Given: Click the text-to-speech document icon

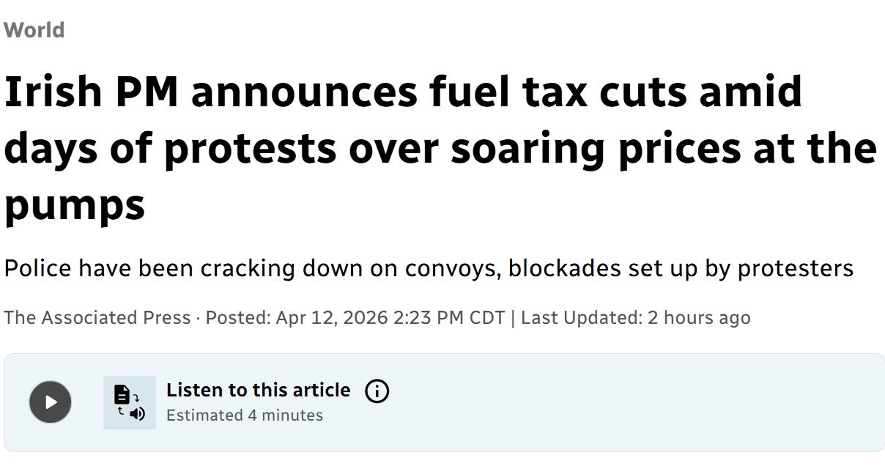Looking at the screenshot, I should [129, 402].
